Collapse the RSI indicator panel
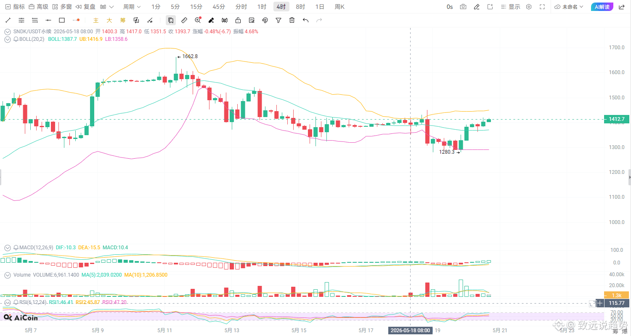This screenshot has height=336, width=631. [8, 302]
